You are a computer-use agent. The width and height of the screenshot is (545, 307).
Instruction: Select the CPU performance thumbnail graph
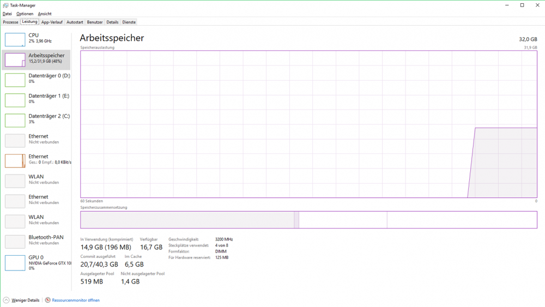(x=15, y=40)
